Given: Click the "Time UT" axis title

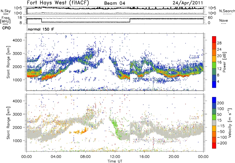Looking at the screenshot, I should tap(115, 161).
